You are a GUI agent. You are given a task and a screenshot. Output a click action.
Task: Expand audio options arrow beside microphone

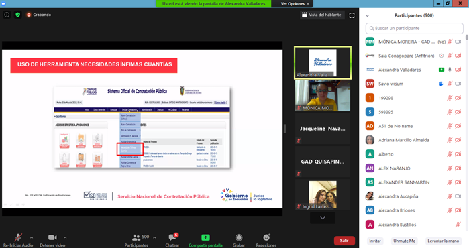point(32,237)
